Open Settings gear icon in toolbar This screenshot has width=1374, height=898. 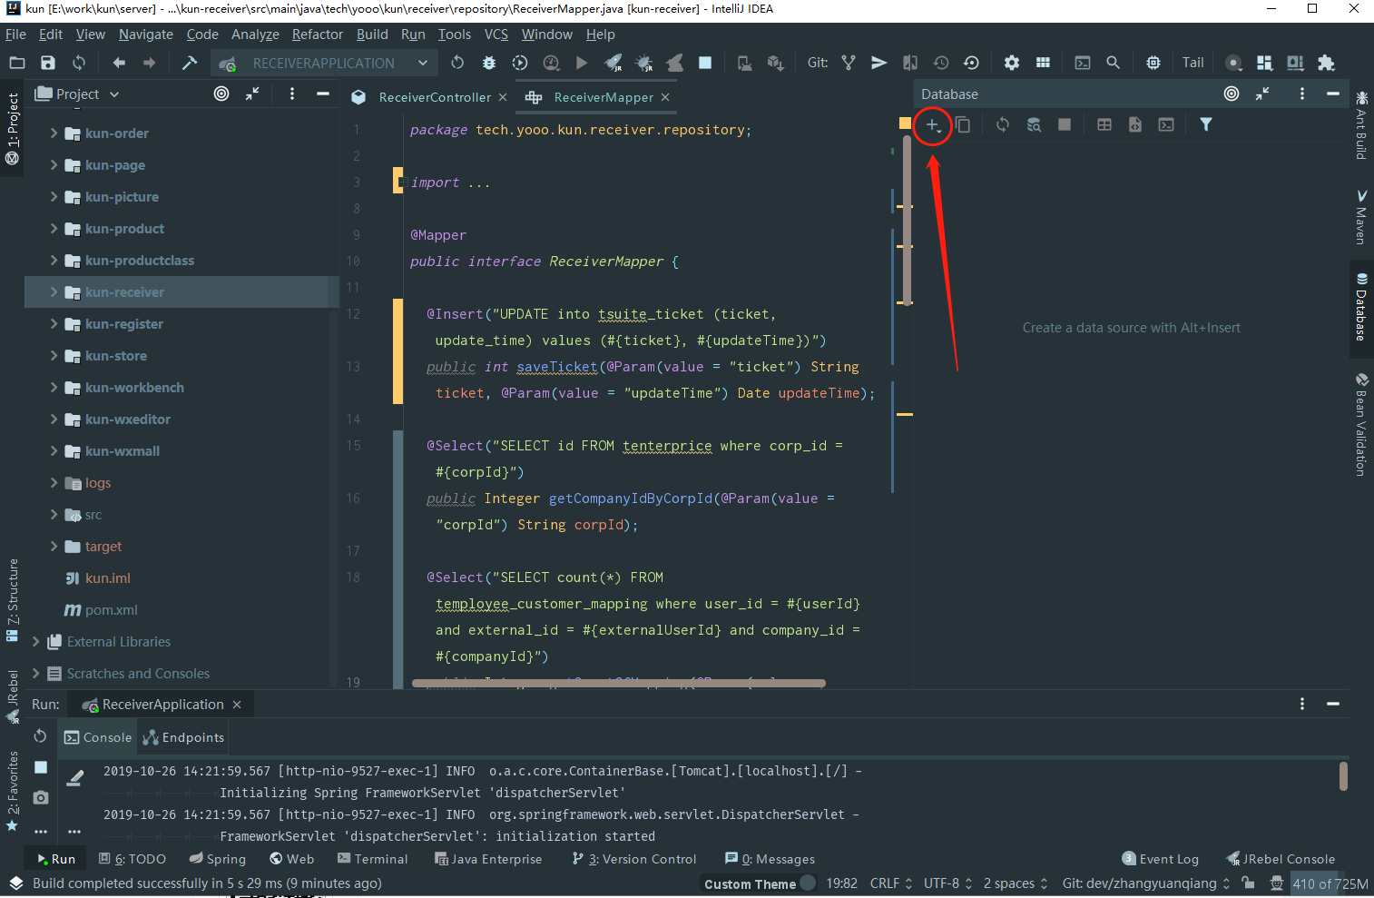click(1012, 63)
